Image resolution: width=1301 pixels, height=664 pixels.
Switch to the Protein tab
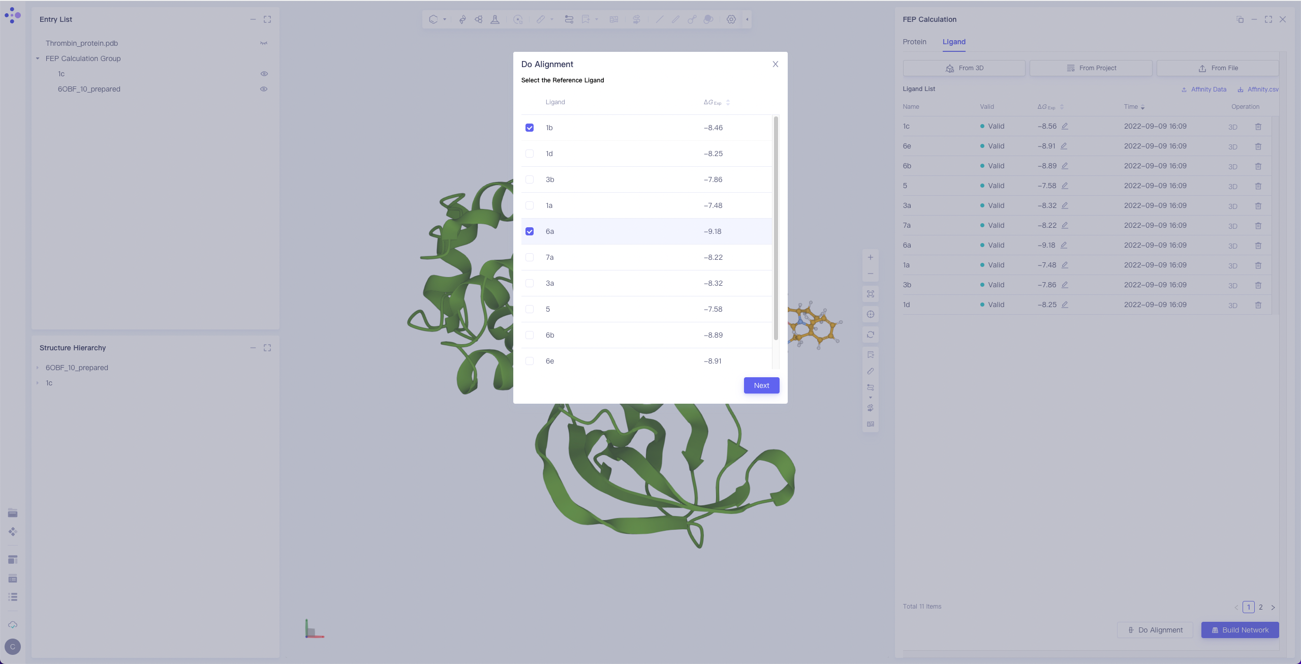pyautogui.click(x=914, y=42)
